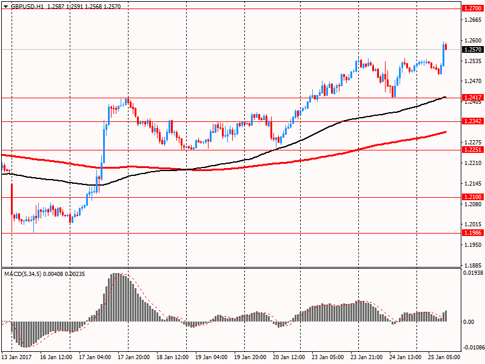
Task: Select the 1.2210 price axis tick
Action: 473,163
